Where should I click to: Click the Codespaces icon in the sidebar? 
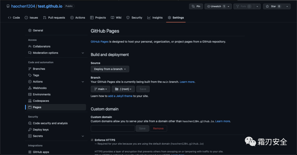click(30, 101)
